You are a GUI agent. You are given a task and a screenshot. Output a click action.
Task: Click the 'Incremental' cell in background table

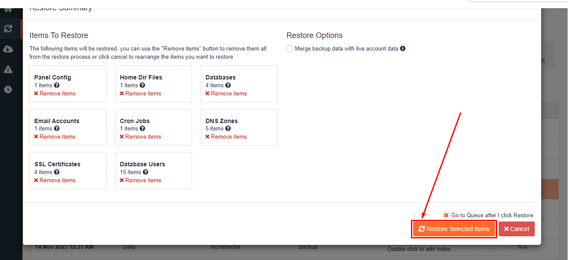(225, 247)
